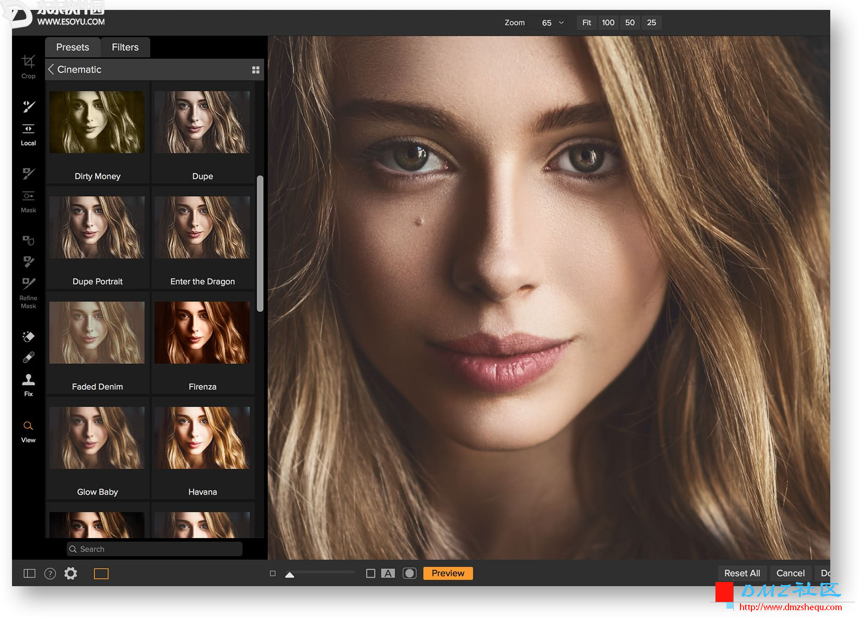The image size is (860, 618).
Task: Click the Enter the Dragon label
Action: (202, 281)
